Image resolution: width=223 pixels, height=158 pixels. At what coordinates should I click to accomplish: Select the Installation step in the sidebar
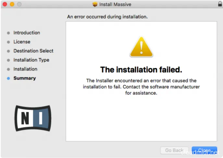point(25,69)
